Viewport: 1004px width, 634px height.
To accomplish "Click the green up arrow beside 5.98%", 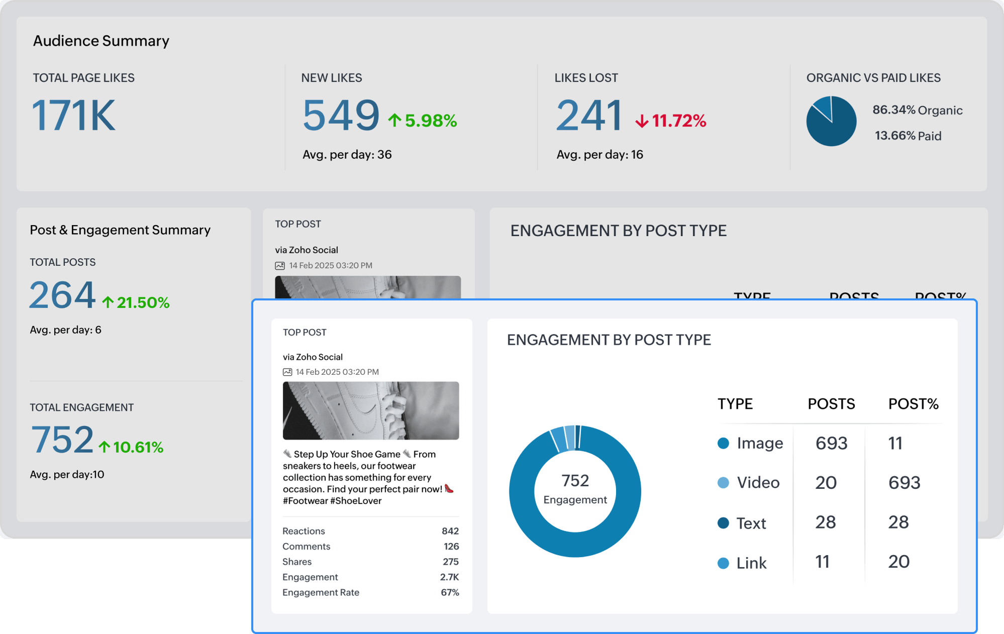I will click(x=394, y=120).
